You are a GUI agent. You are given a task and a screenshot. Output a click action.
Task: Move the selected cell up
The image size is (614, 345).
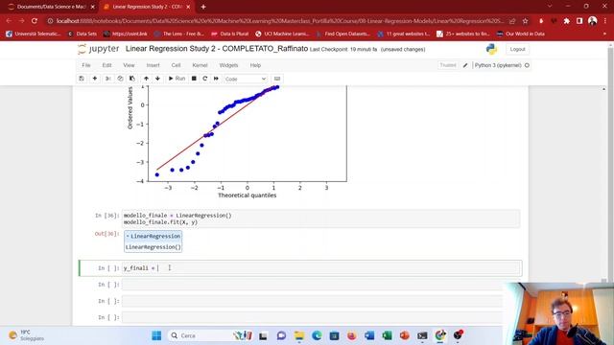(x=146, y=79)
